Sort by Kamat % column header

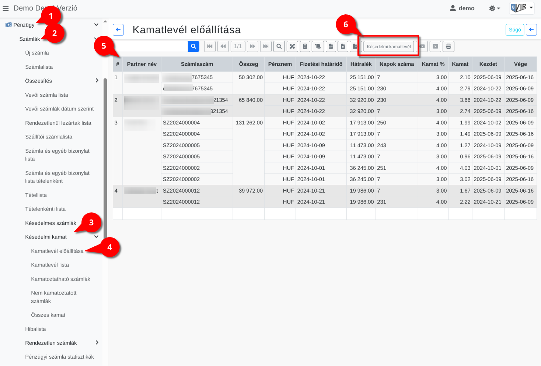pyautogui.click(x=433, y=64)
